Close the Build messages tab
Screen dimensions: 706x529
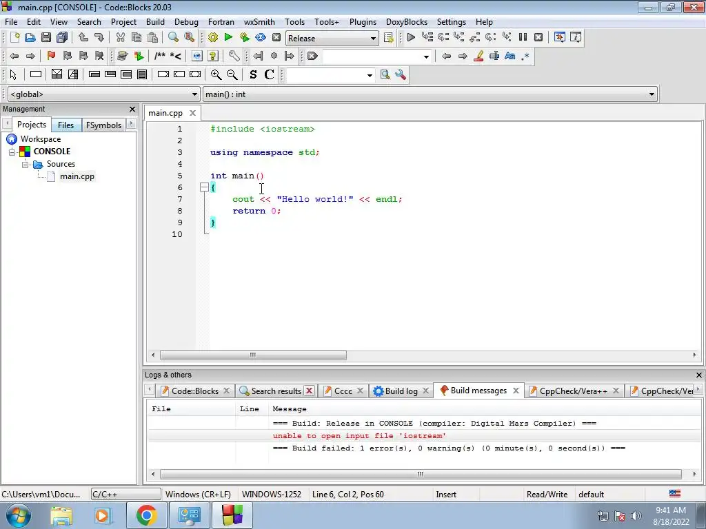(x=516, y=391)
